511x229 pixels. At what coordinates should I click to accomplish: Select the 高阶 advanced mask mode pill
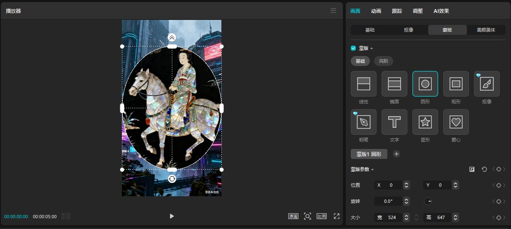pyautogui.click(x=384, y=61)
